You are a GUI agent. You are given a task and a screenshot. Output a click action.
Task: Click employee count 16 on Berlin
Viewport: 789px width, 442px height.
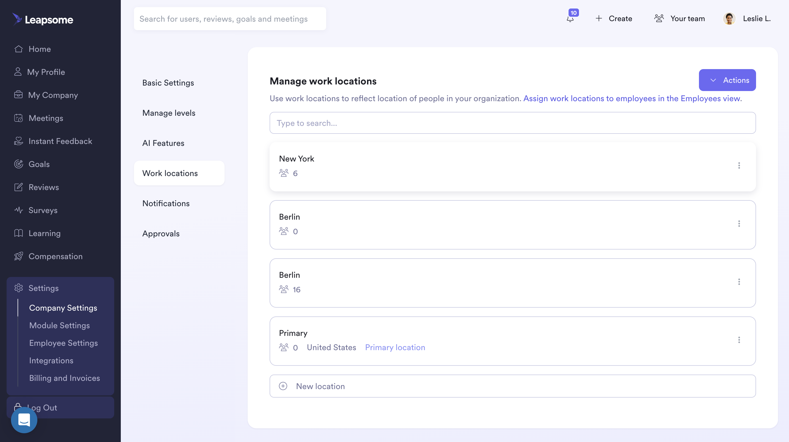[296, 289]
